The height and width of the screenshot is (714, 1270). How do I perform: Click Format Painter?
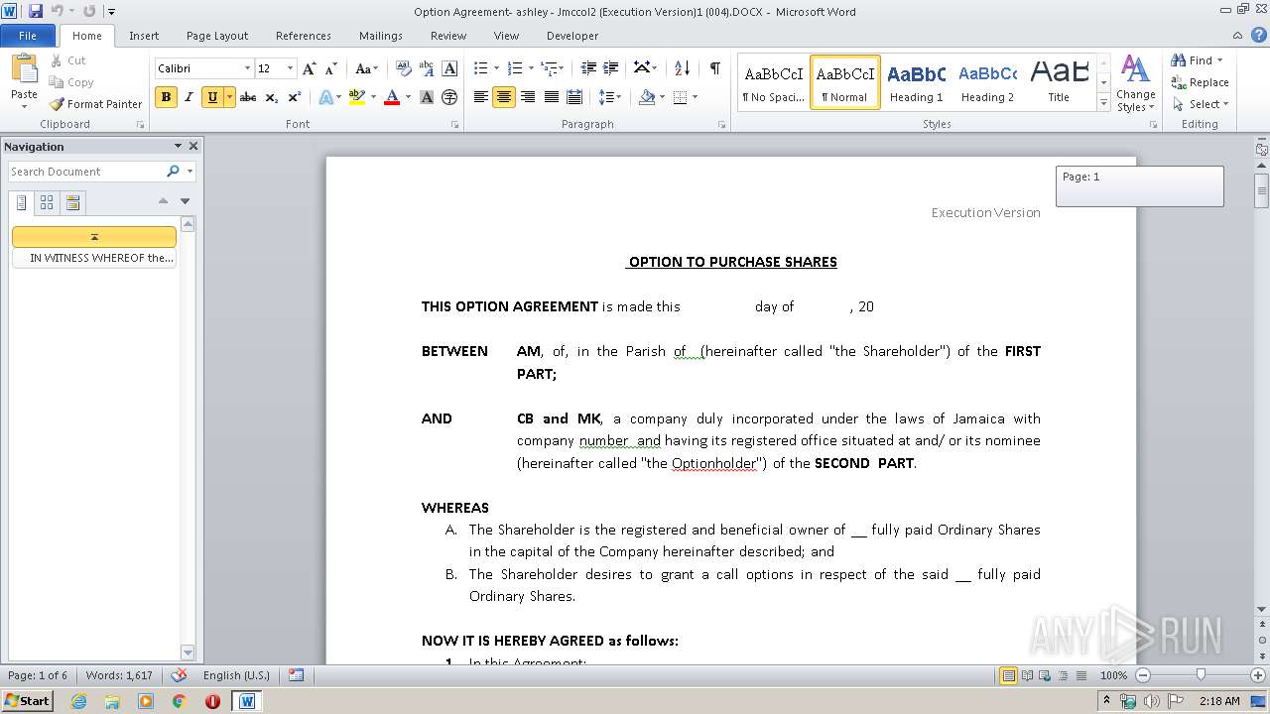[x=96, y=104]
